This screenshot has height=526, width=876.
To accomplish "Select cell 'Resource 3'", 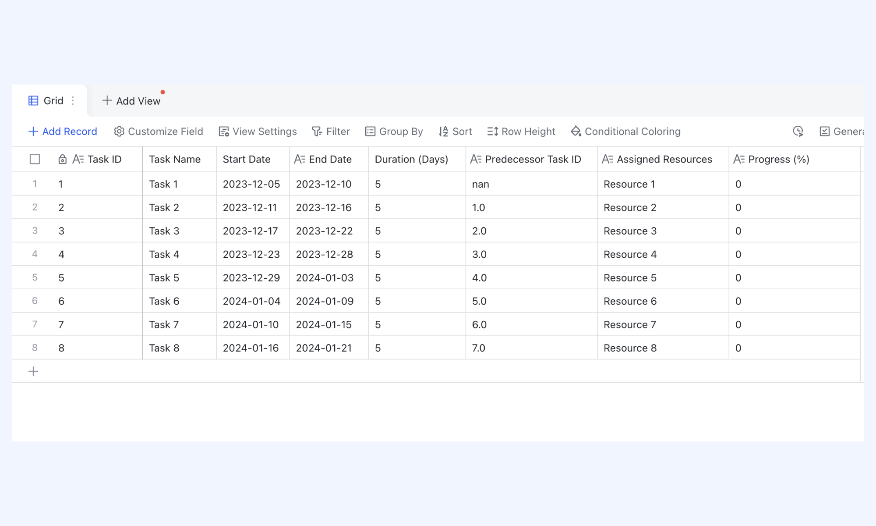I will click(x=663, y=231).
